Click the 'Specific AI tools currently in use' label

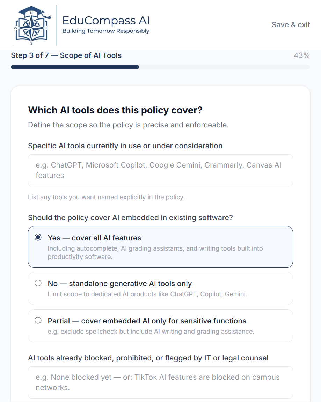point(125,146)
